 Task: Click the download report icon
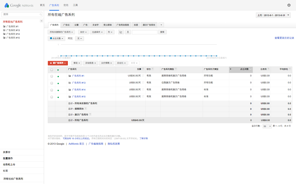[x=128, y=32]
